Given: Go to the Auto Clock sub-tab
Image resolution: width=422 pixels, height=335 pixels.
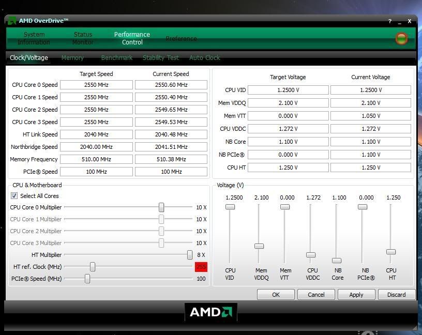Looking at the screenshot, I should coord(205,57).
